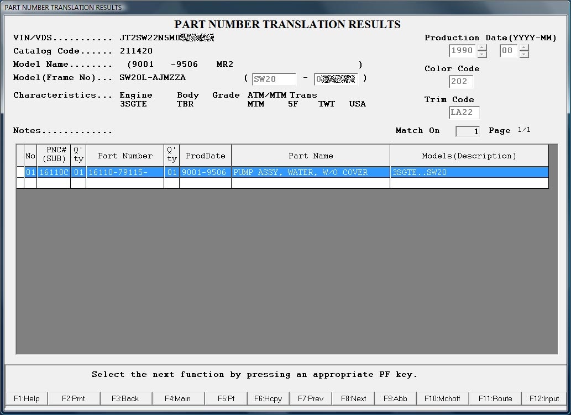The image size is (571, 415).
Task: Click the Color Code field 202
Action: point(460,82)
